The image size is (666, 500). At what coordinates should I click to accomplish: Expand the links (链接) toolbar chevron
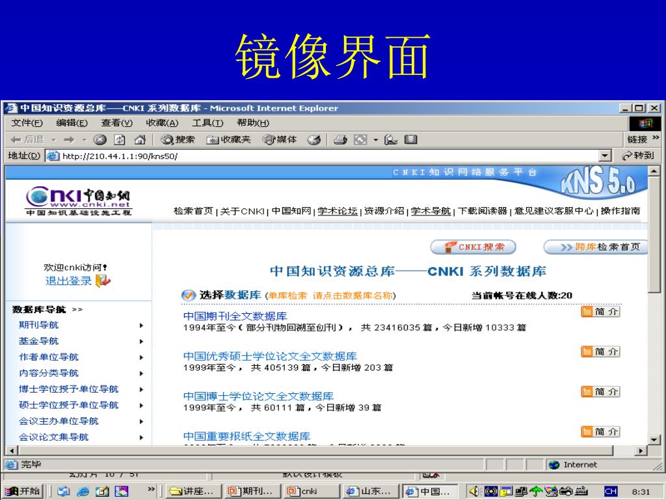[656, 138]
